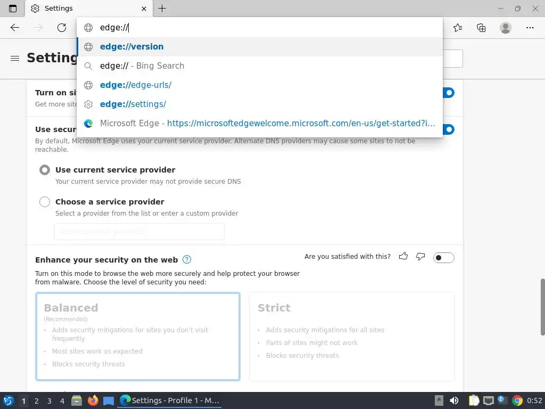Viewport: 545px width, 409px height.
Task: Click the profile avatar icon
Action: pyautogui.click(x=506, y=28)
